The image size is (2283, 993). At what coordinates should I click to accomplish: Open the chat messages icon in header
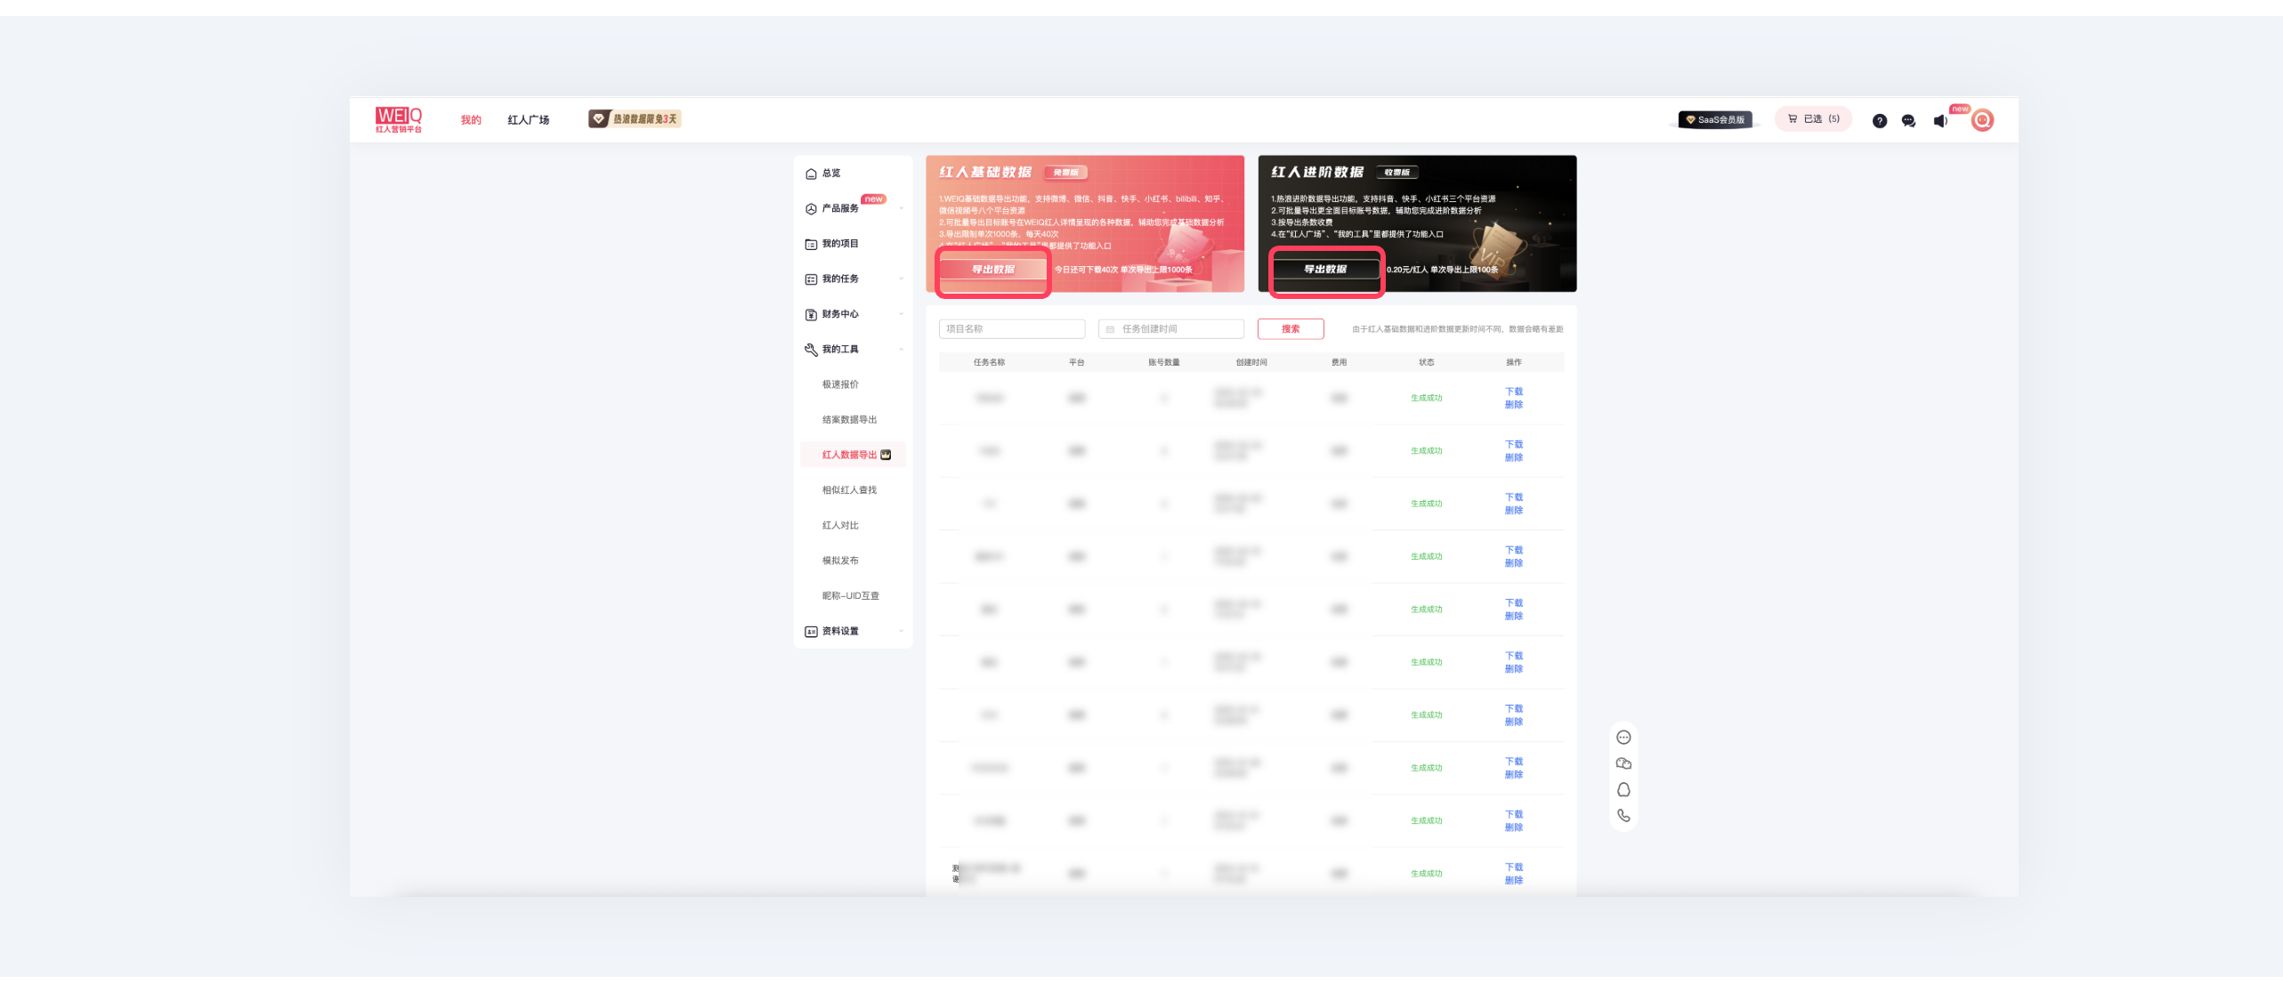[x=1908, y=121]
